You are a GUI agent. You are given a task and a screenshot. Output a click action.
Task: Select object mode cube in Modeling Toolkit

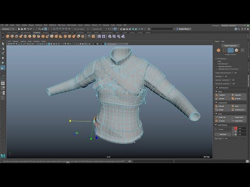pyautogui.click(x=219, y=50)
